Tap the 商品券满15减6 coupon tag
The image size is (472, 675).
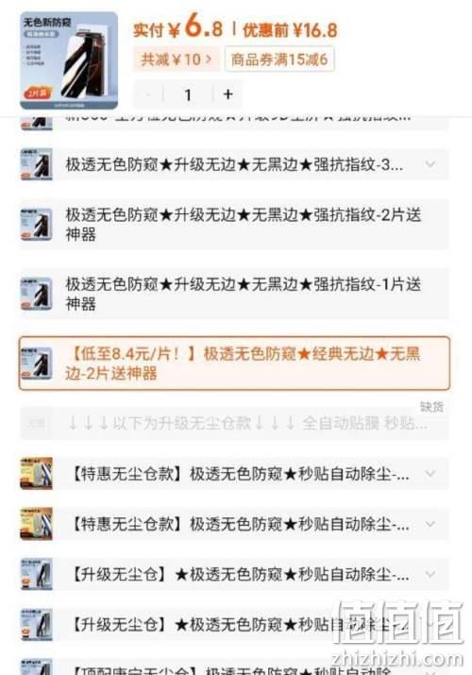279,59
